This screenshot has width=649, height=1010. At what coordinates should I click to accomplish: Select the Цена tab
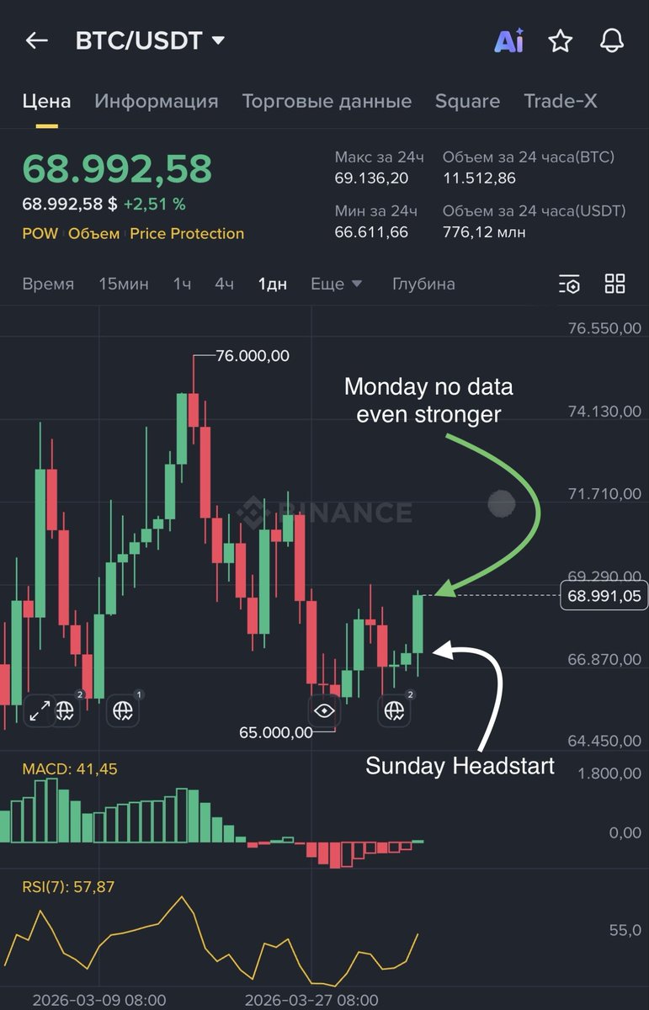click(x=46, y=101)
